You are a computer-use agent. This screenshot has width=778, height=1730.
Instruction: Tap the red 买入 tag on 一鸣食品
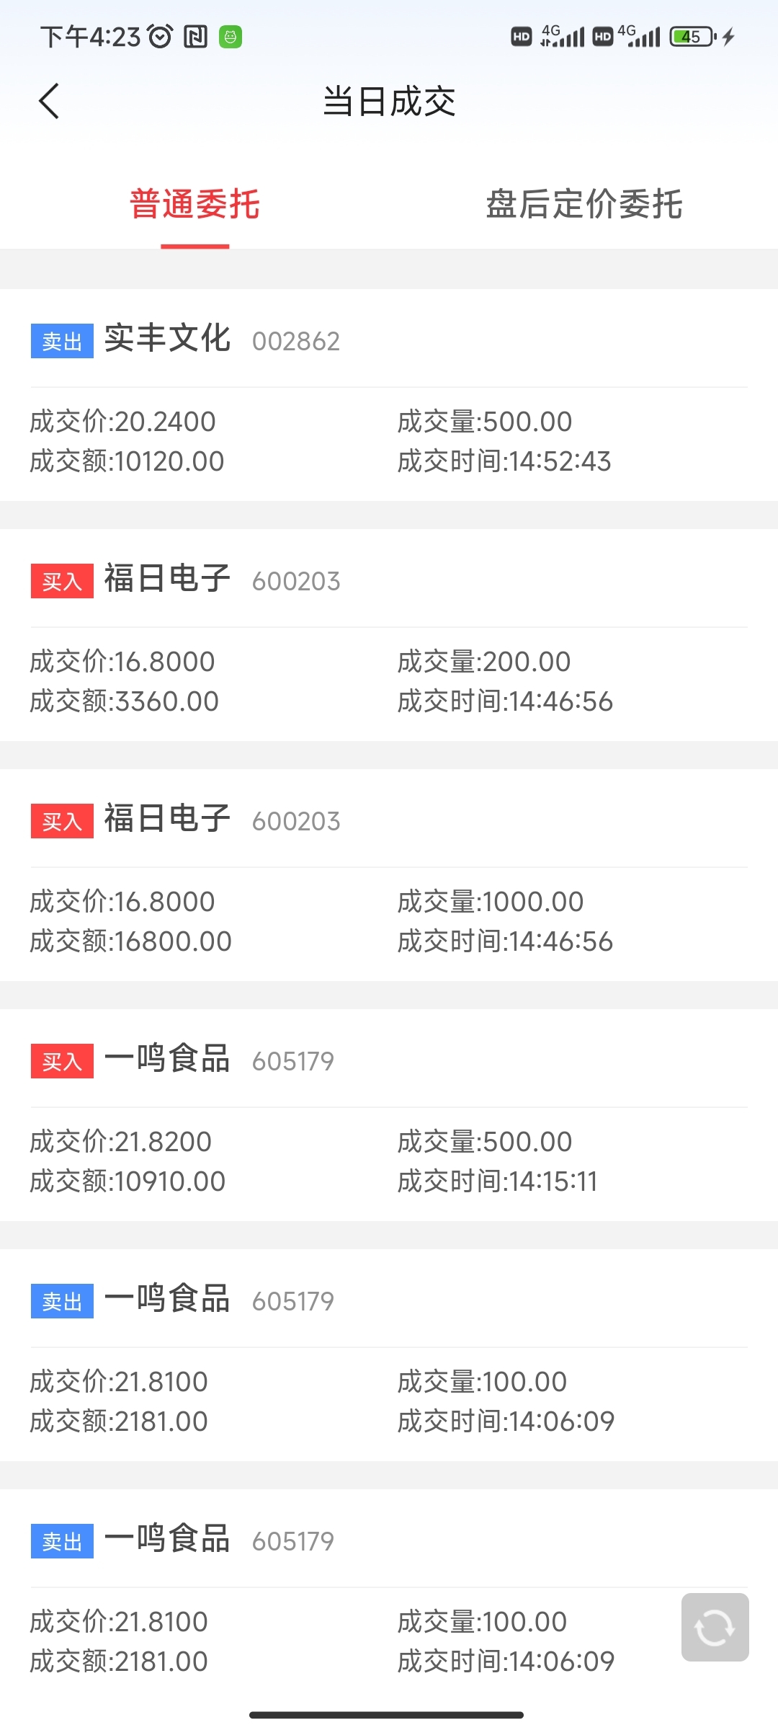(x=62, y=1061)
